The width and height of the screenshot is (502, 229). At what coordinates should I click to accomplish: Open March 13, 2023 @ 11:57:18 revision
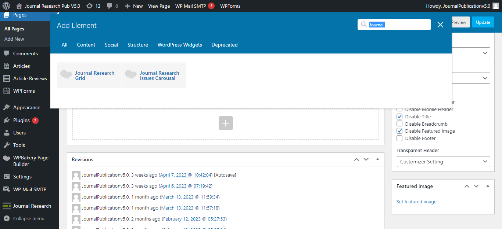pyautogui.click(x=190, y=208)
